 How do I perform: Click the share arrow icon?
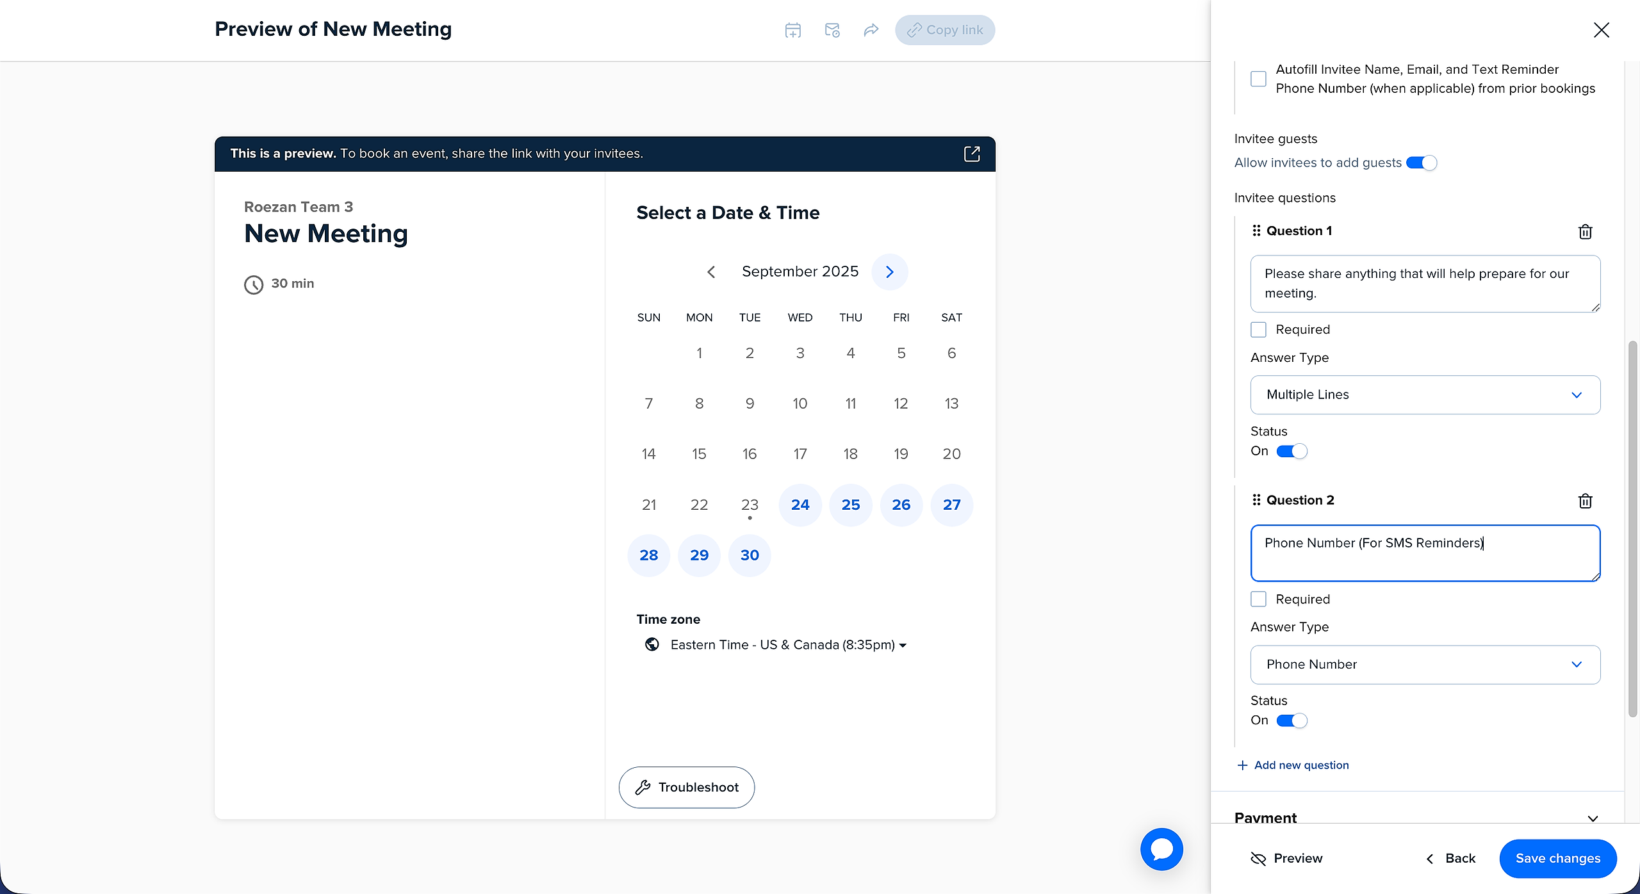pyautogui.click(x=871, y=30)
